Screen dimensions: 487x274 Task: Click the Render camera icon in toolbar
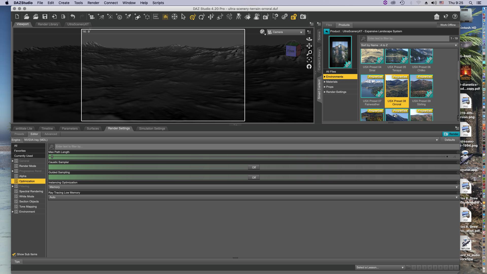pyautogui.click(x=303, y=17)
